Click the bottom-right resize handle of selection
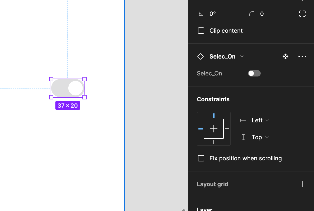 84,97
